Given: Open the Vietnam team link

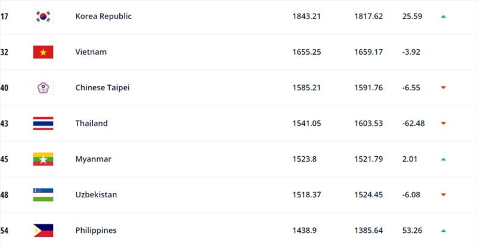Looking at the screenshot, I should pyautogui.click(x=91, y=52).
